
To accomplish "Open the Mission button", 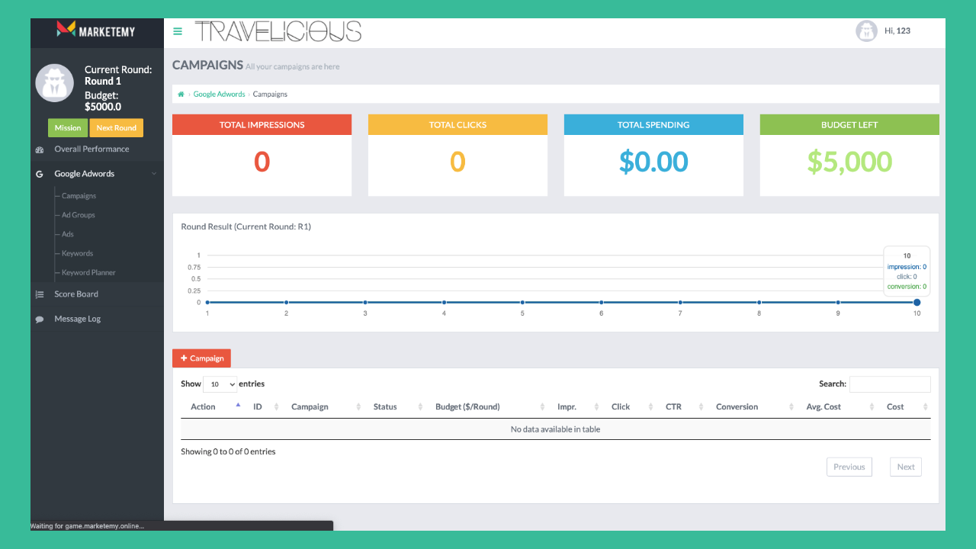I will click(68, 128).
